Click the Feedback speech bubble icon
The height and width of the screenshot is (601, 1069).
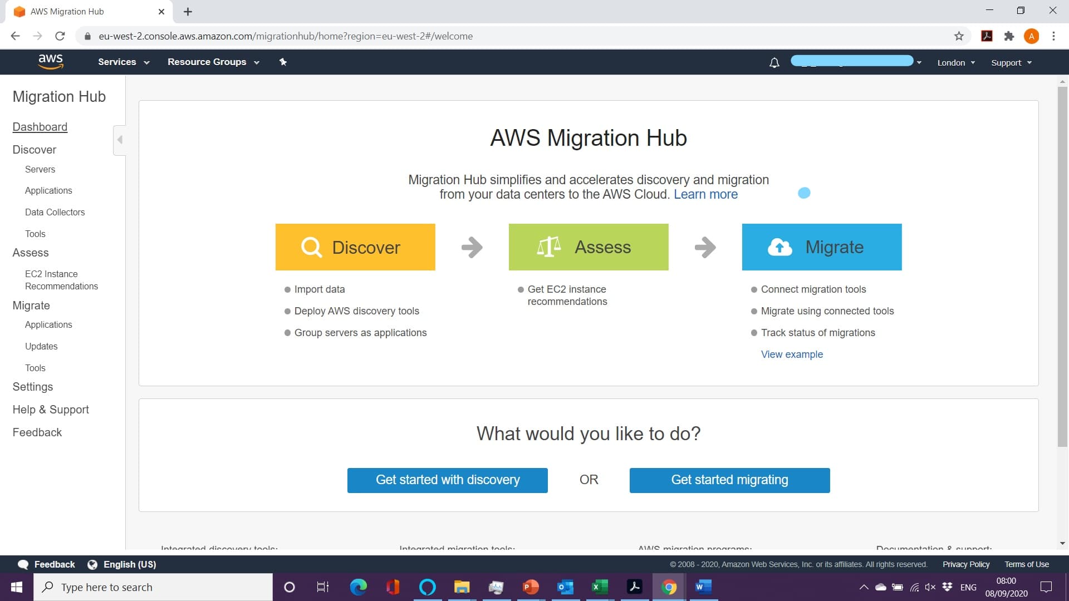point(23,564)
